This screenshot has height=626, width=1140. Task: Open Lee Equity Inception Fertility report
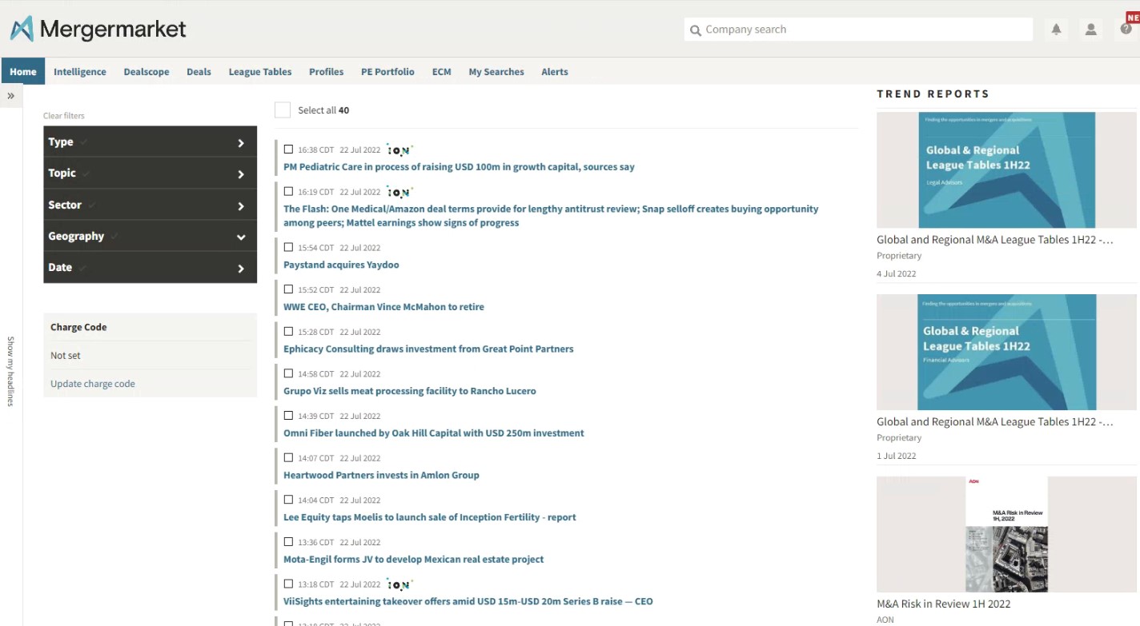pyautogui.click(x=430, y=517)
